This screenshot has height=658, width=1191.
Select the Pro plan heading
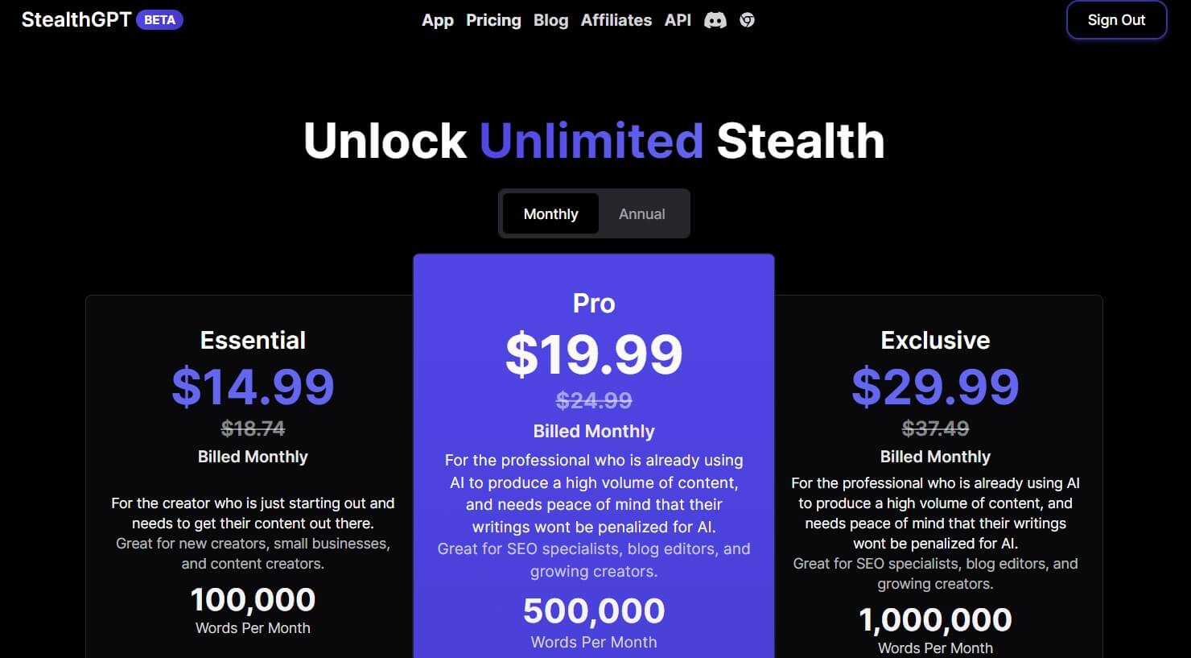(594, 304)
